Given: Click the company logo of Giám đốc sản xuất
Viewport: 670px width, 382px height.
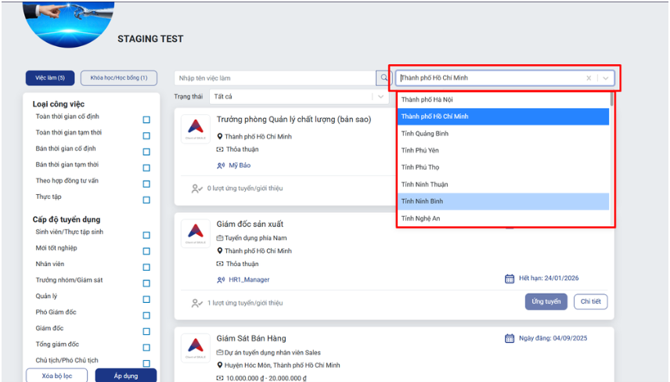Looking at the screenshot, I should 196,233.
